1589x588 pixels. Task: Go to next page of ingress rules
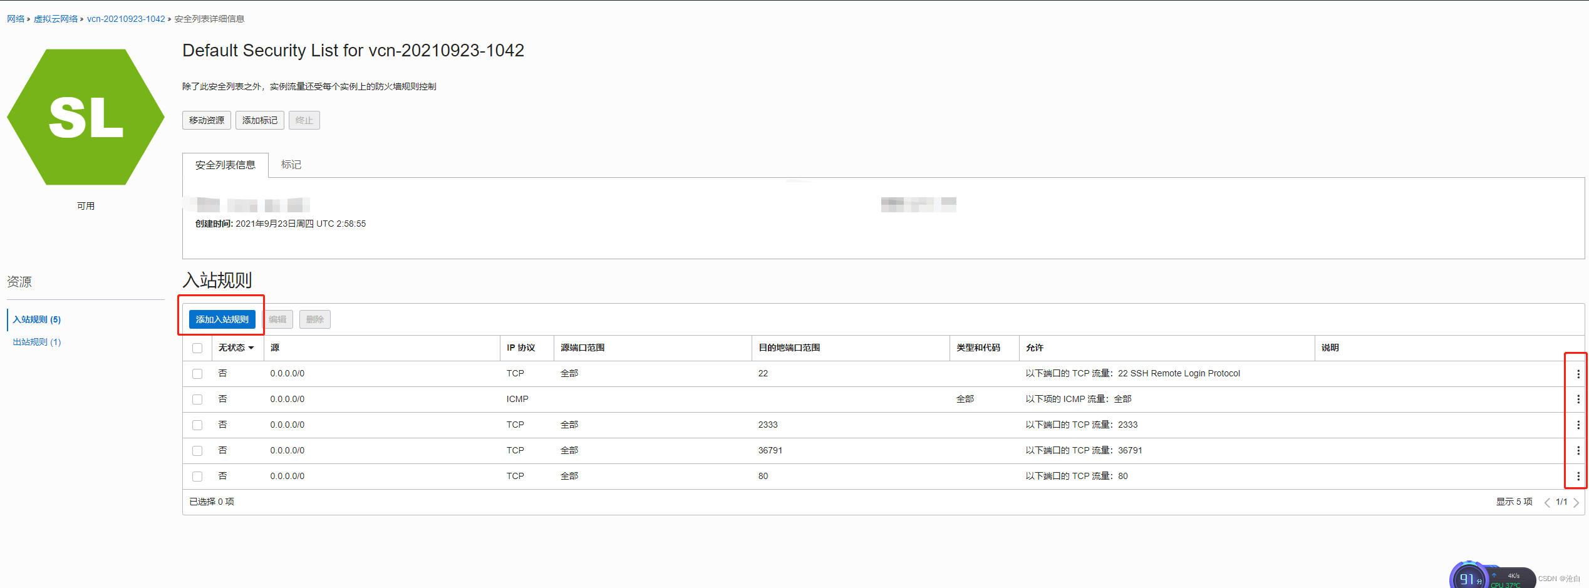(1576, 502)
